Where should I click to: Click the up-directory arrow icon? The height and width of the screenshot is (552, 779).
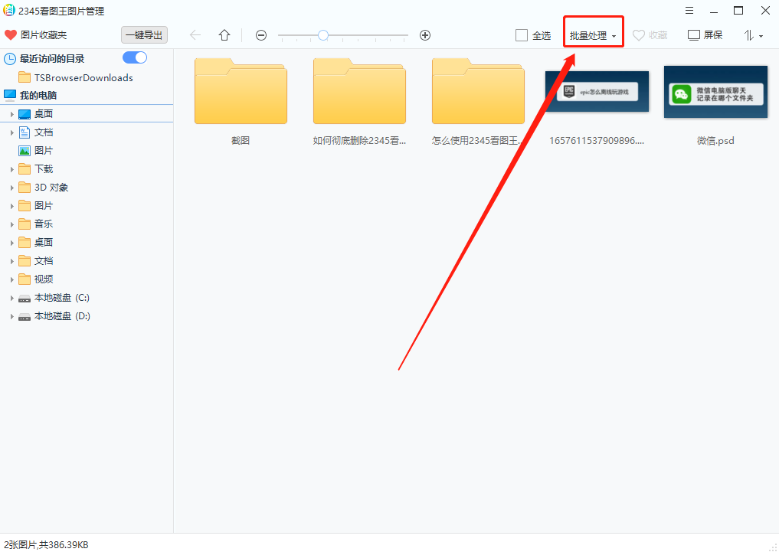tap(224, 35)
